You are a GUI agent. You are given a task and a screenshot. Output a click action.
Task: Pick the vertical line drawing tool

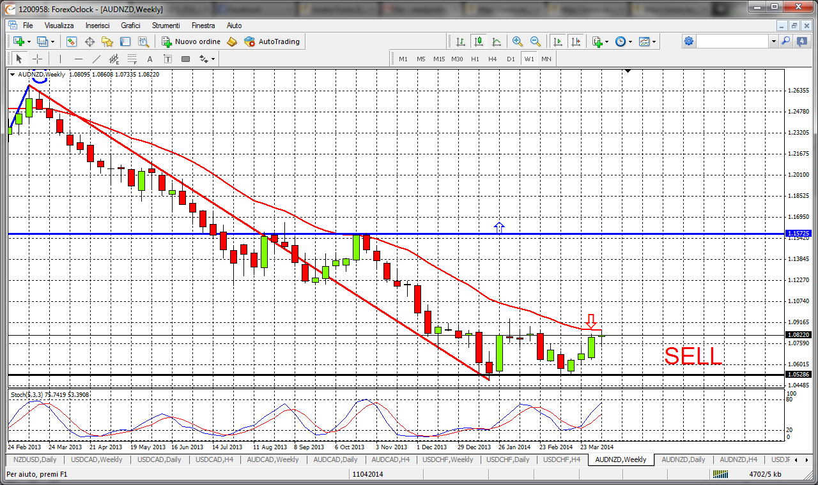point(61,59)
